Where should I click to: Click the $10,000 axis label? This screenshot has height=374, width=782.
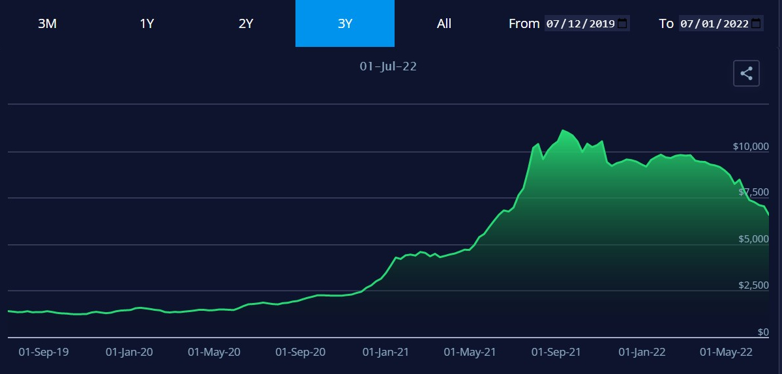tap(751, 147)
